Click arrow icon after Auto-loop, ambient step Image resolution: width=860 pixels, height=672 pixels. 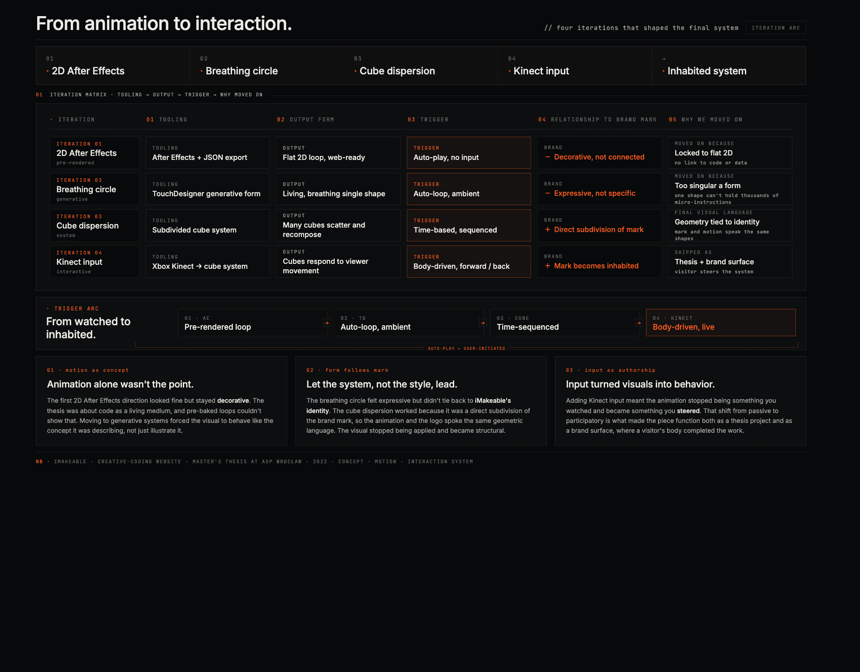pos(483,323)
